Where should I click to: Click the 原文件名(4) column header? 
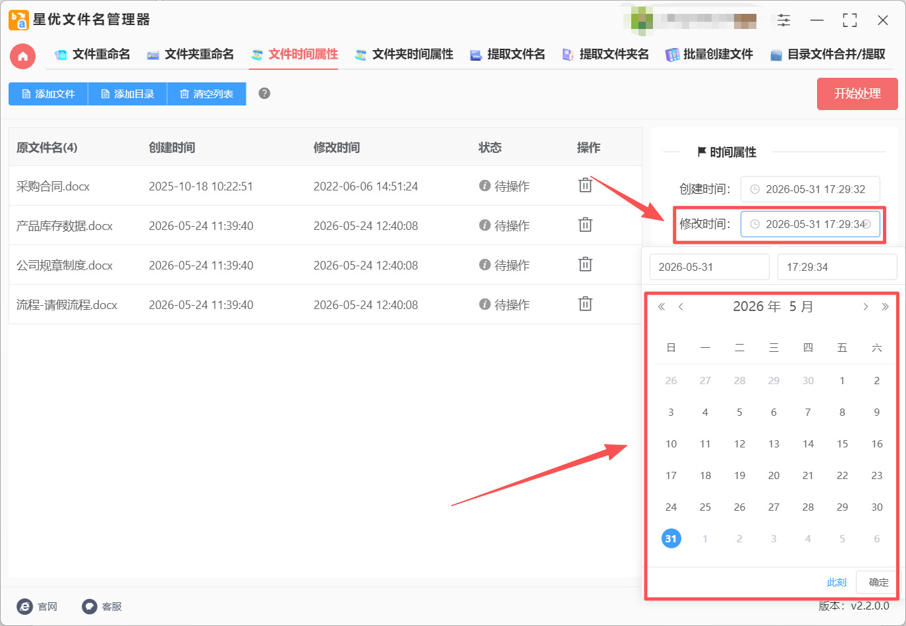[47, 148]
